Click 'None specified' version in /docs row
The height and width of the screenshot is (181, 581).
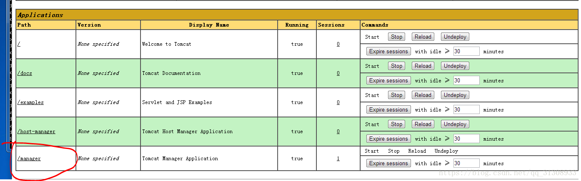[98, 73]
